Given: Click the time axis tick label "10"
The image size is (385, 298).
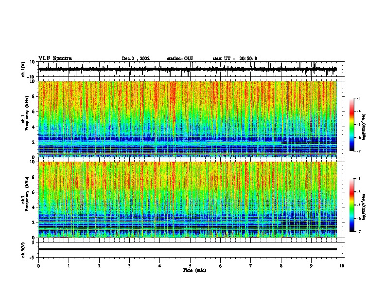Looking at the screenshot, I should click(x=342, y=266).
